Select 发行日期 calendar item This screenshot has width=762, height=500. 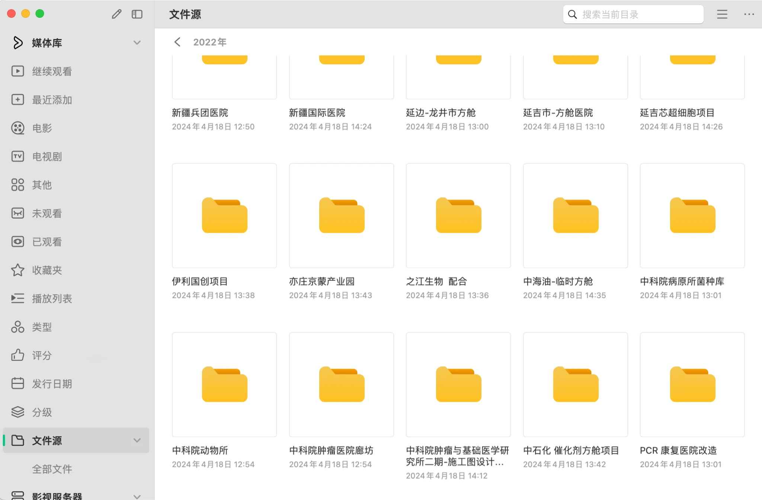(x=52, y=384)
